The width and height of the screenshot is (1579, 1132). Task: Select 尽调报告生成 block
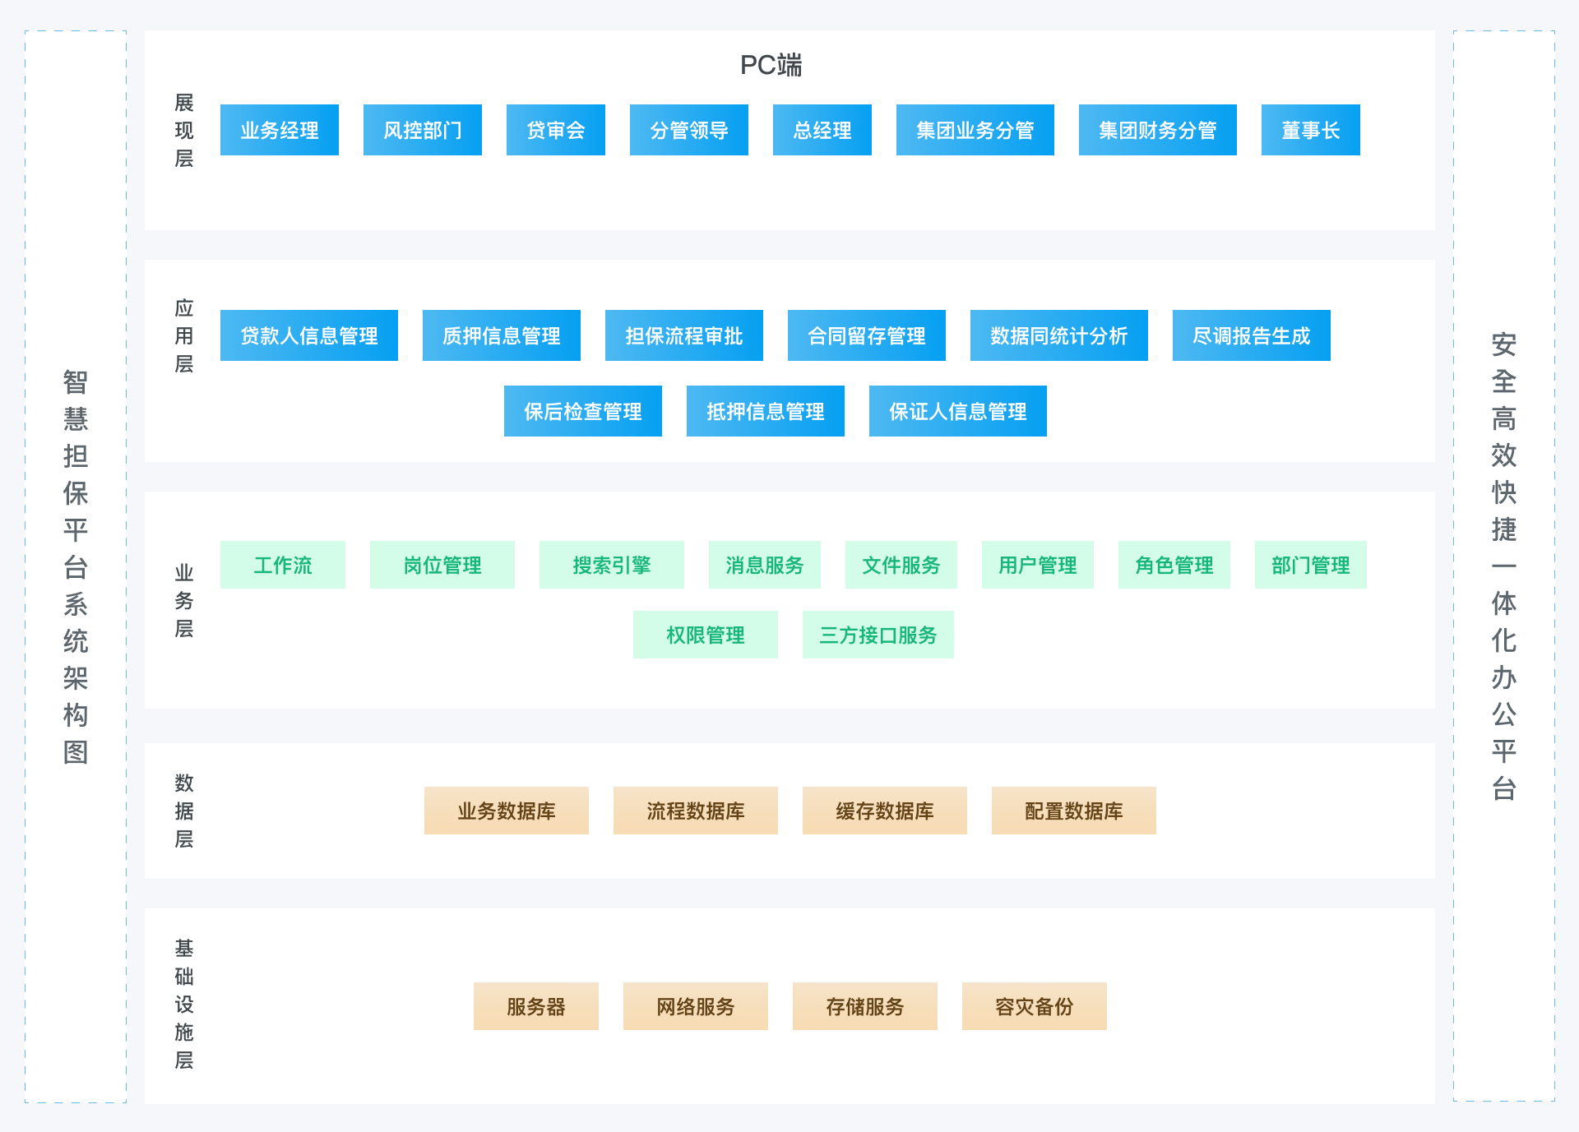[x=1251, y=335]
